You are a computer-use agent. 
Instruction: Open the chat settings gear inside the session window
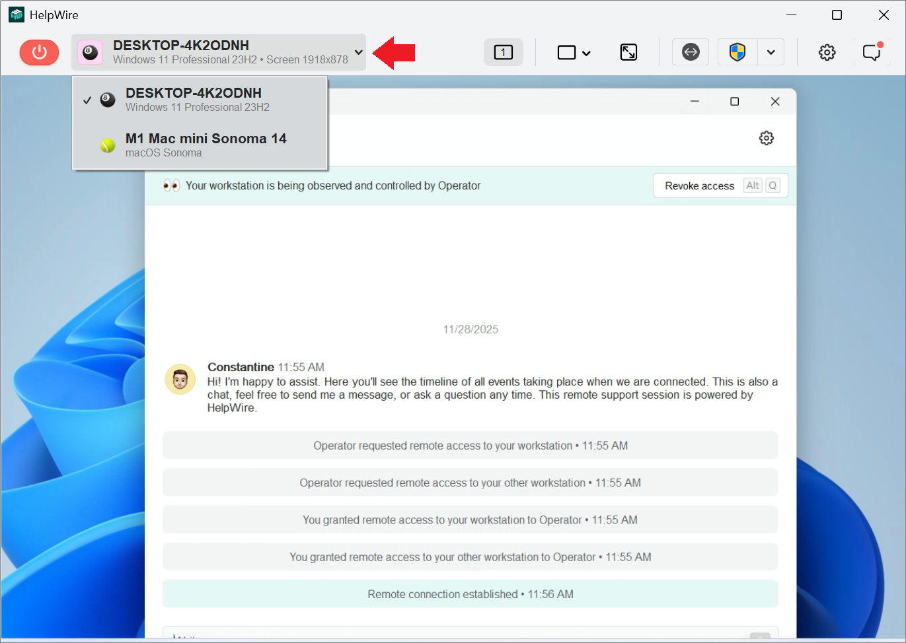point(766,138)
